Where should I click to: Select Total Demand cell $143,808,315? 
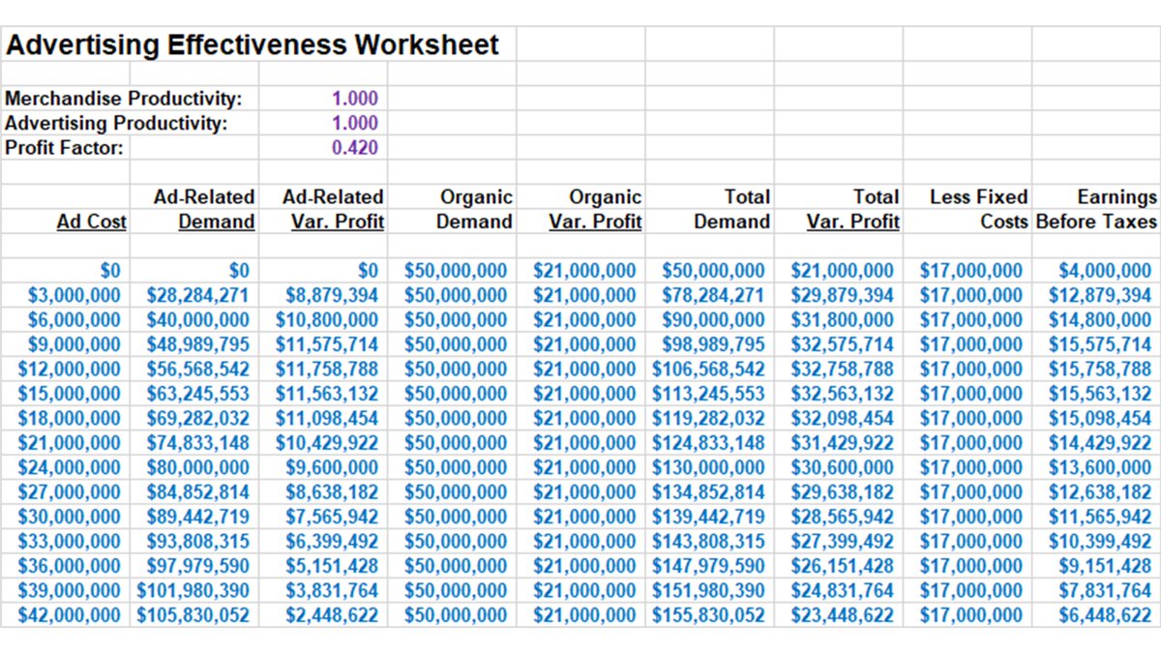tap(708, 541)
